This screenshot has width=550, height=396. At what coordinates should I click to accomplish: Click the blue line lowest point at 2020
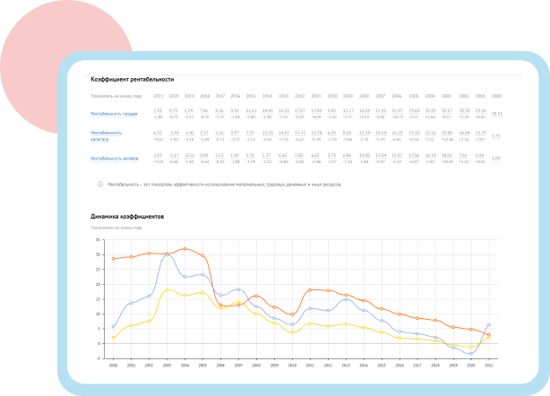pyautogui.click(x=470, y=353)
